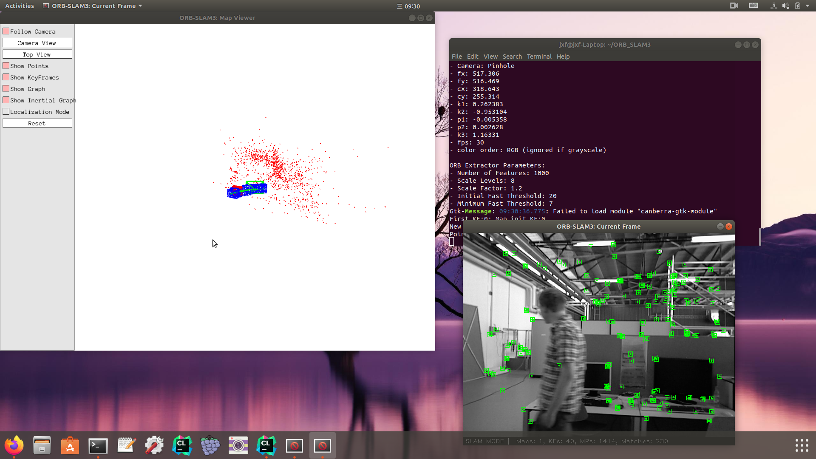This screenshot has height=459, width=816.
Task: Click the Camera View button
Action: coord(37,43)
